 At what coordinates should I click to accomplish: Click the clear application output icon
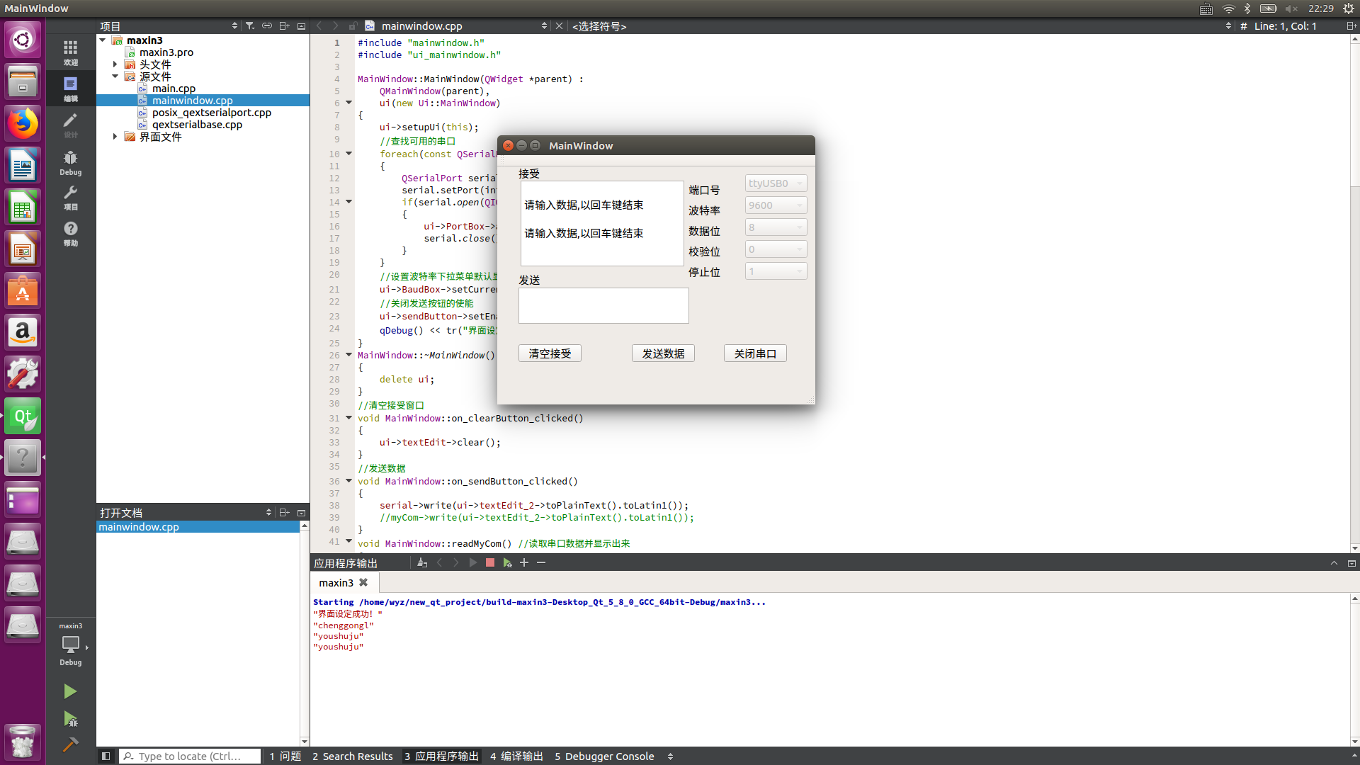[422, 562]
